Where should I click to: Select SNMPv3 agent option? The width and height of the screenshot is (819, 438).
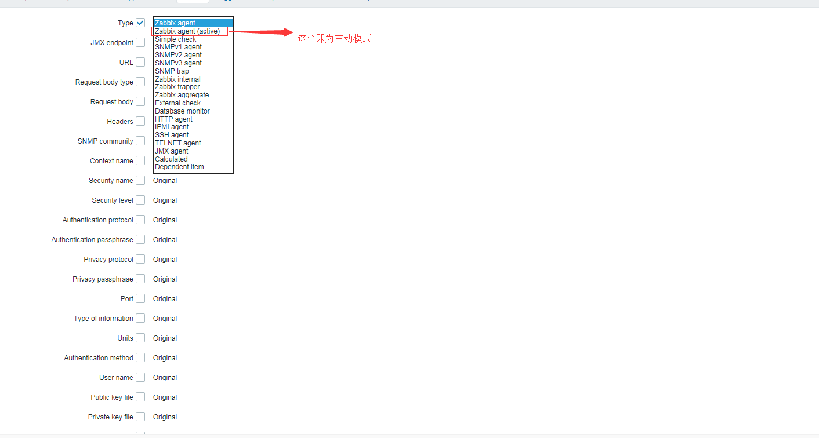click(193, 63)
